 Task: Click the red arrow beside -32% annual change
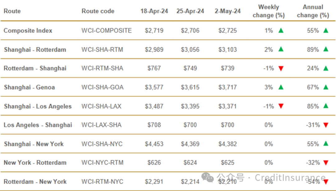tap(326, 163)
